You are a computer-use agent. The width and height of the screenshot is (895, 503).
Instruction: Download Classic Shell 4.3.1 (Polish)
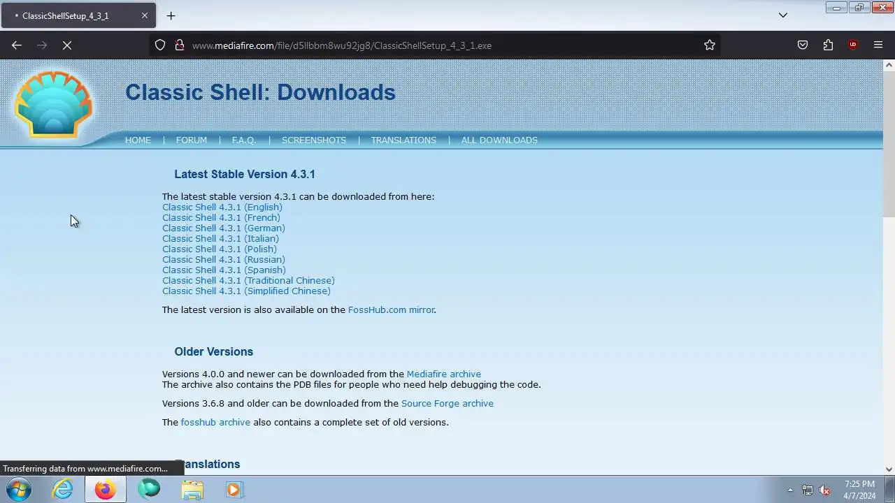[x=220, y=249]
